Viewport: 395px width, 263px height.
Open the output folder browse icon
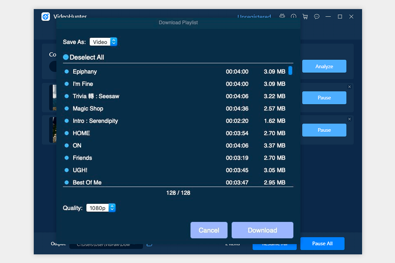[149, 243]
